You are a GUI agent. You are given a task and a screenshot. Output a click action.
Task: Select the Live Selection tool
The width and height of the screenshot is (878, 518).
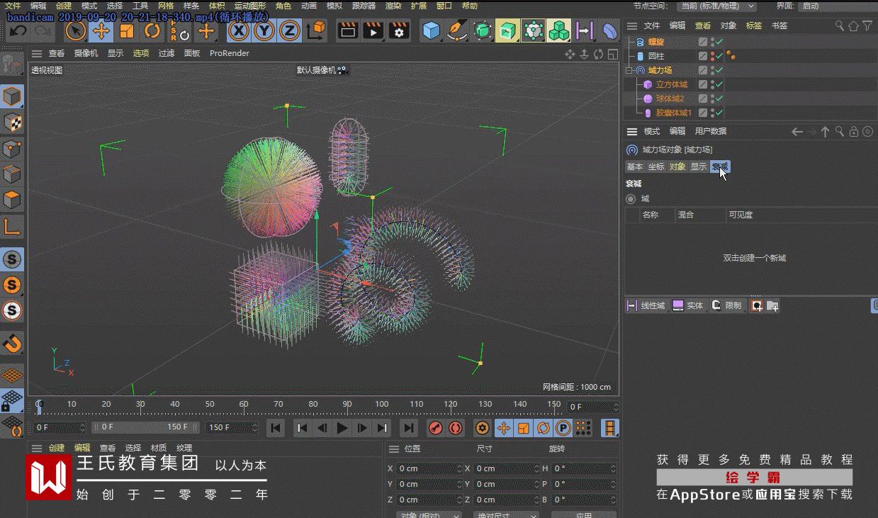click(76, 31)
